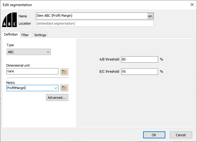Click the Edit segmentation window title
Screen dimensions: 197x142
17,5
